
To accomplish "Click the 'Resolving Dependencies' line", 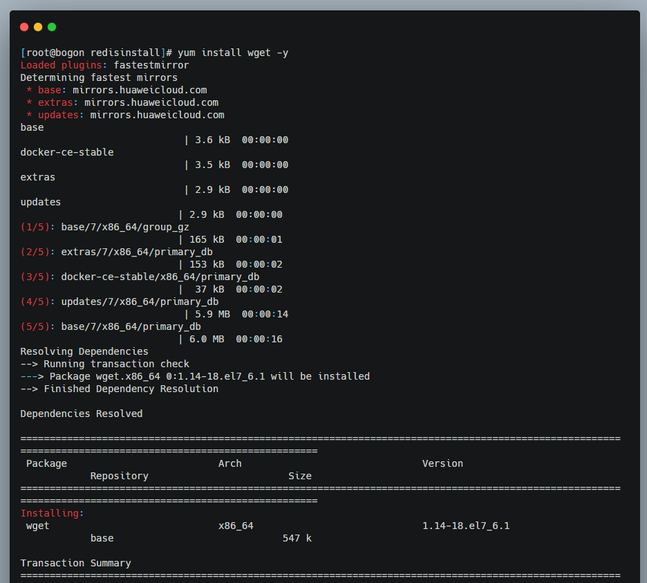I will (84, 351).
